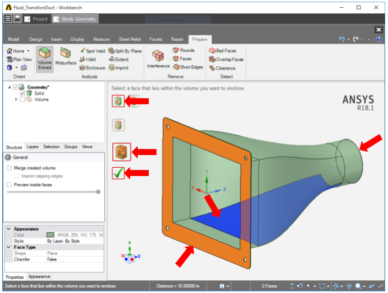Switch to the Layers panel tab

[33, 147]
